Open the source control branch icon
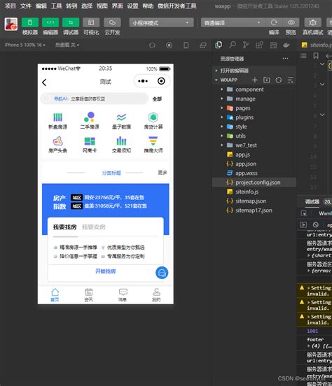Viewport: 332px width, 386px height. 245,45
